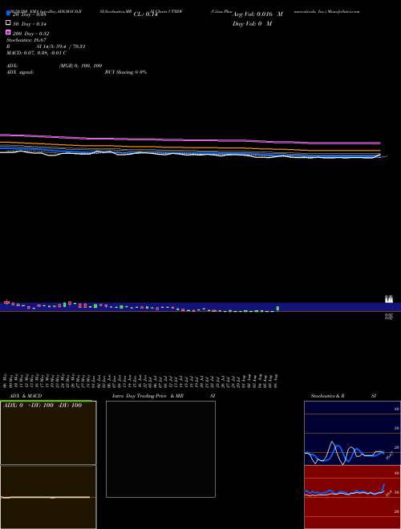Click the "Stochastics: 16.67" reading
The image size is (401, 529).
(x=26, y=40)
